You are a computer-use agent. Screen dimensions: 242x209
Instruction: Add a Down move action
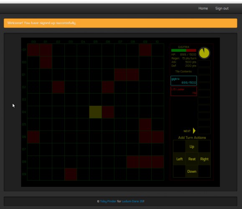[x=192, y=171]
